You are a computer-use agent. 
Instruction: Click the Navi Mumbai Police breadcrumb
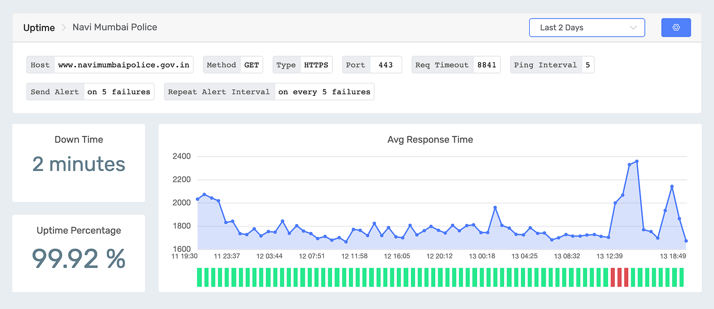tap(115, 27)
